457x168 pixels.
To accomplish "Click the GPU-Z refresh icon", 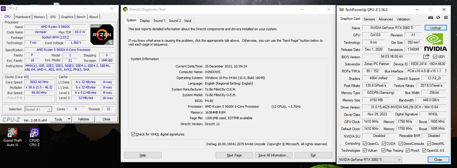I will click(x=439, y=17).
